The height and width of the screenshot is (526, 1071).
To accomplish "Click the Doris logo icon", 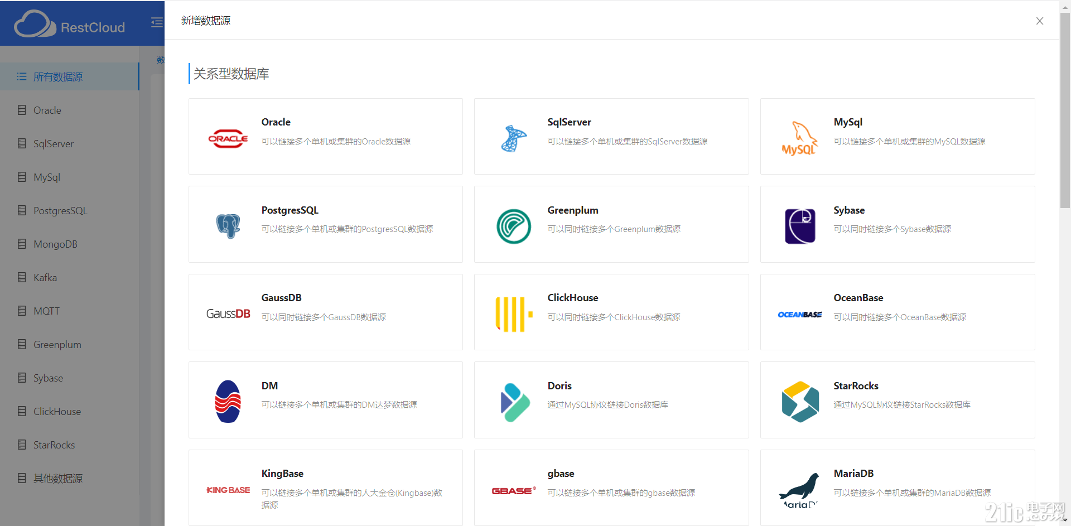I will 515,402.
